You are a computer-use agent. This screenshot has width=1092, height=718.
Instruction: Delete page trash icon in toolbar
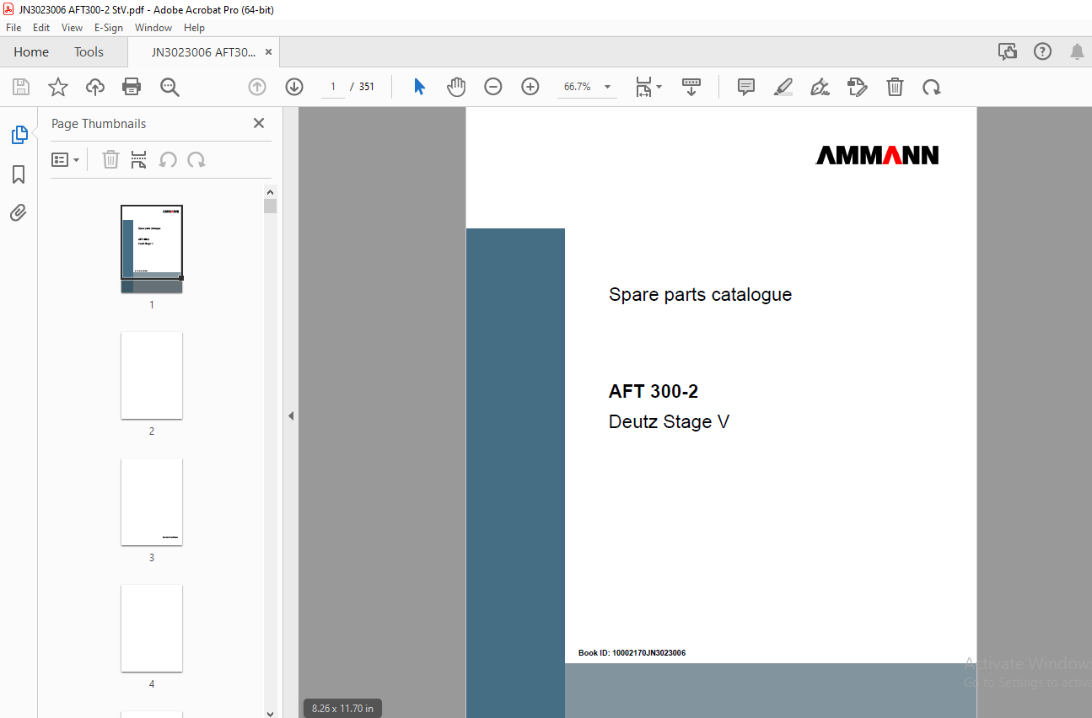[x=895, y=87]
